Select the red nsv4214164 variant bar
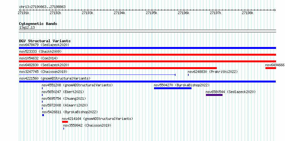The image size is (285, 141). pyautogui.click(x=65, y=122)
